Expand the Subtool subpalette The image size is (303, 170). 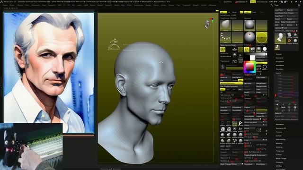click(x=278, y=54)
